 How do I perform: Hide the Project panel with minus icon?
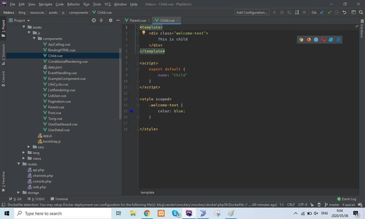tap(118, 20)
